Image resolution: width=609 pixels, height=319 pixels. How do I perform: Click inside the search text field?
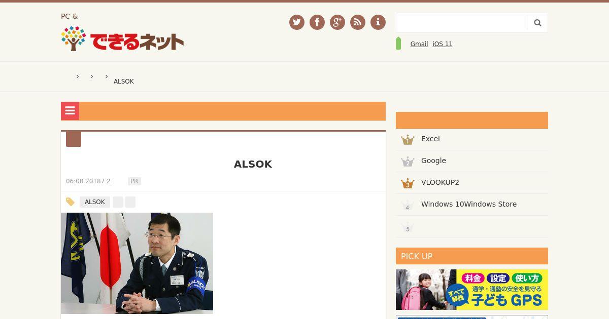coord(461,23)
